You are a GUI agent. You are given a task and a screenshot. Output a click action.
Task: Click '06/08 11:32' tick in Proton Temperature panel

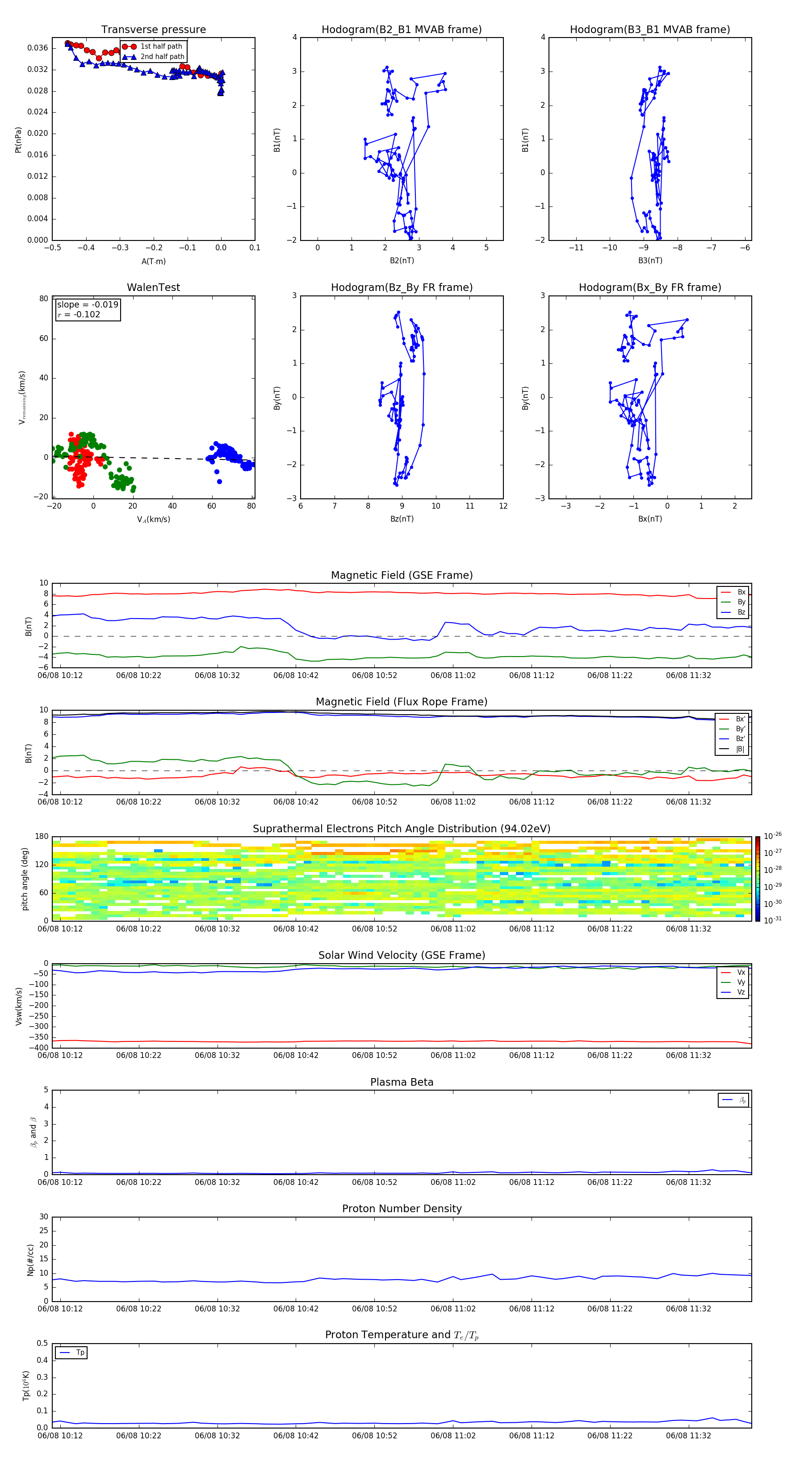pyautogui.click(x=688, y=1436)
